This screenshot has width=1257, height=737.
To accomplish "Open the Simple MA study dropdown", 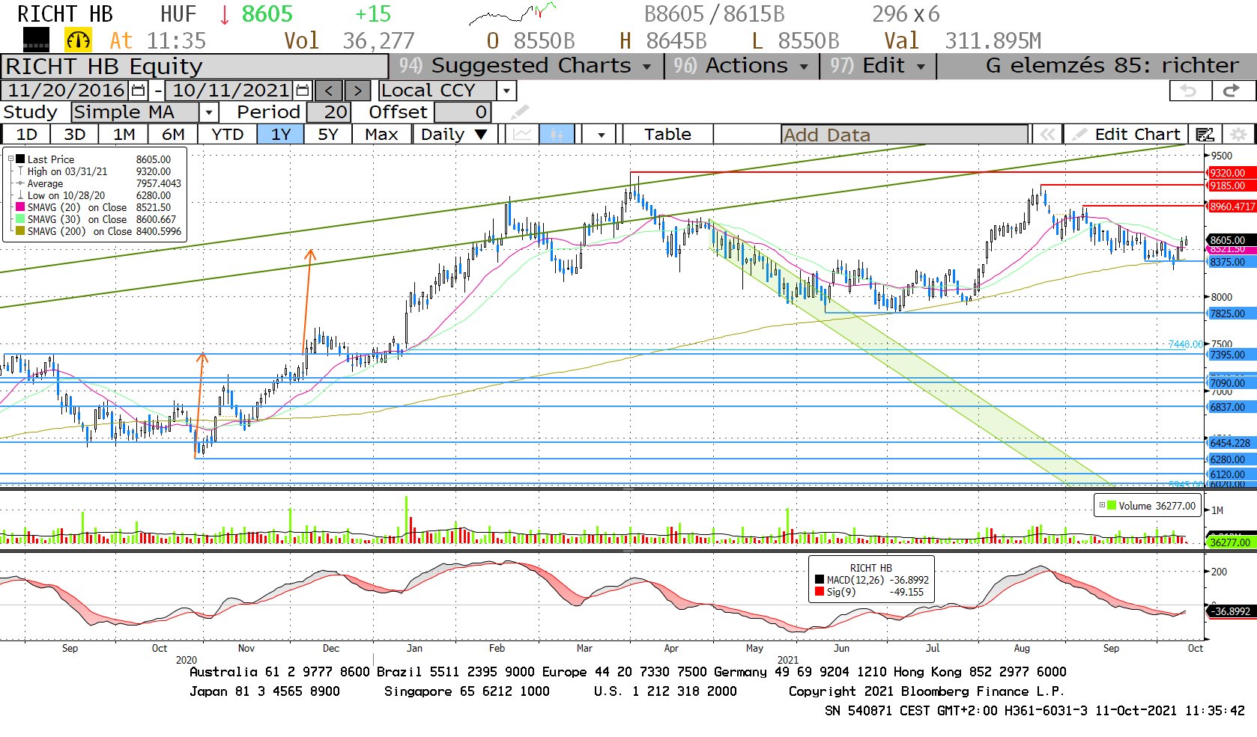I will click(x=210, y=112).
